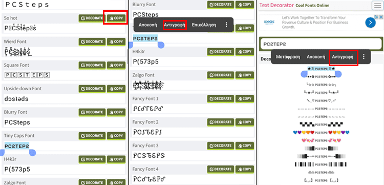Image resolution: width=384 pixels, height=185 pixels.
Task: Select 'P(573p5' text in left panel
Action: click(17, 169)
